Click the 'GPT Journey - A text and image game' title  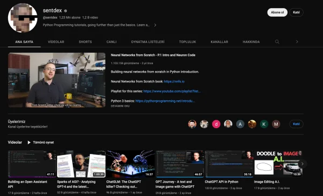pos(175,184)
